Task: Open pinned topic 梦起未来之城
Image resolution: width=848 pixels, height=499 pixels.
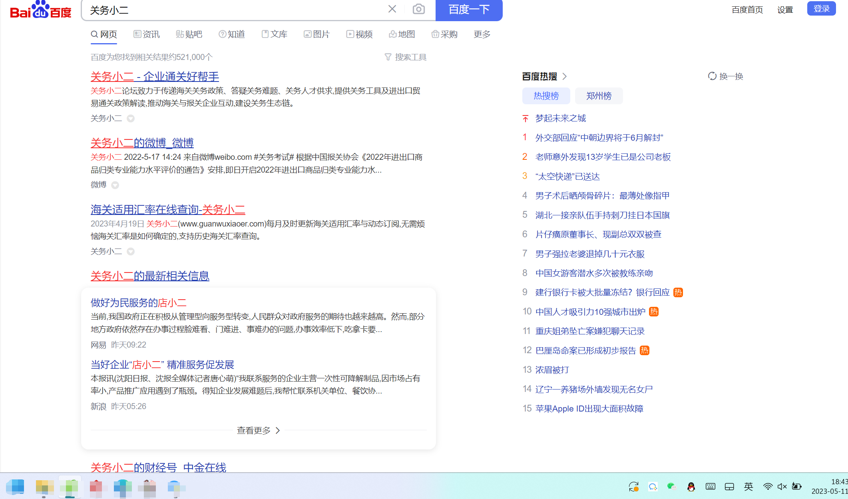Action: coord(561,118)
